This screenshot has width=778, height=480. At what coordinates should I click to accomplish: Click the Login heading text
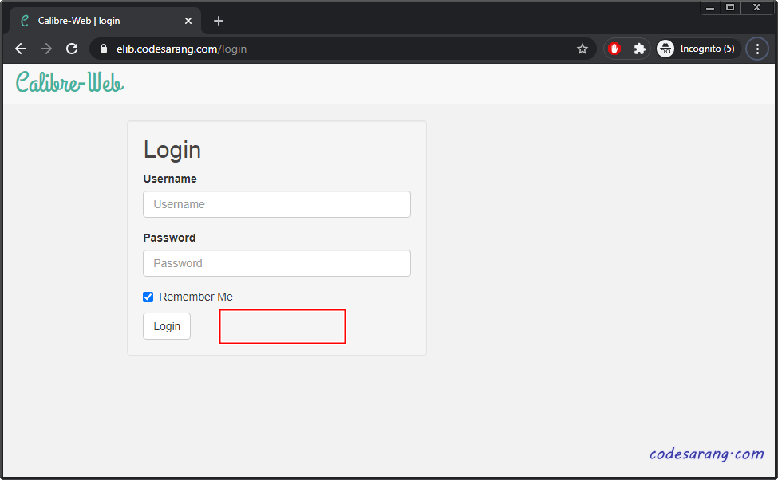(172, 150)
